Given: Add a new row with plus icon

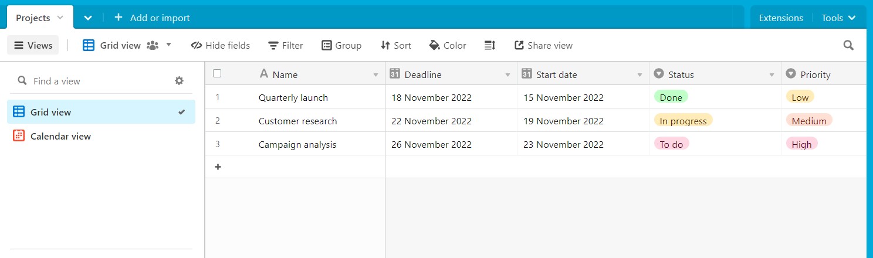Looking at the screenshot, I should (218, 167).
